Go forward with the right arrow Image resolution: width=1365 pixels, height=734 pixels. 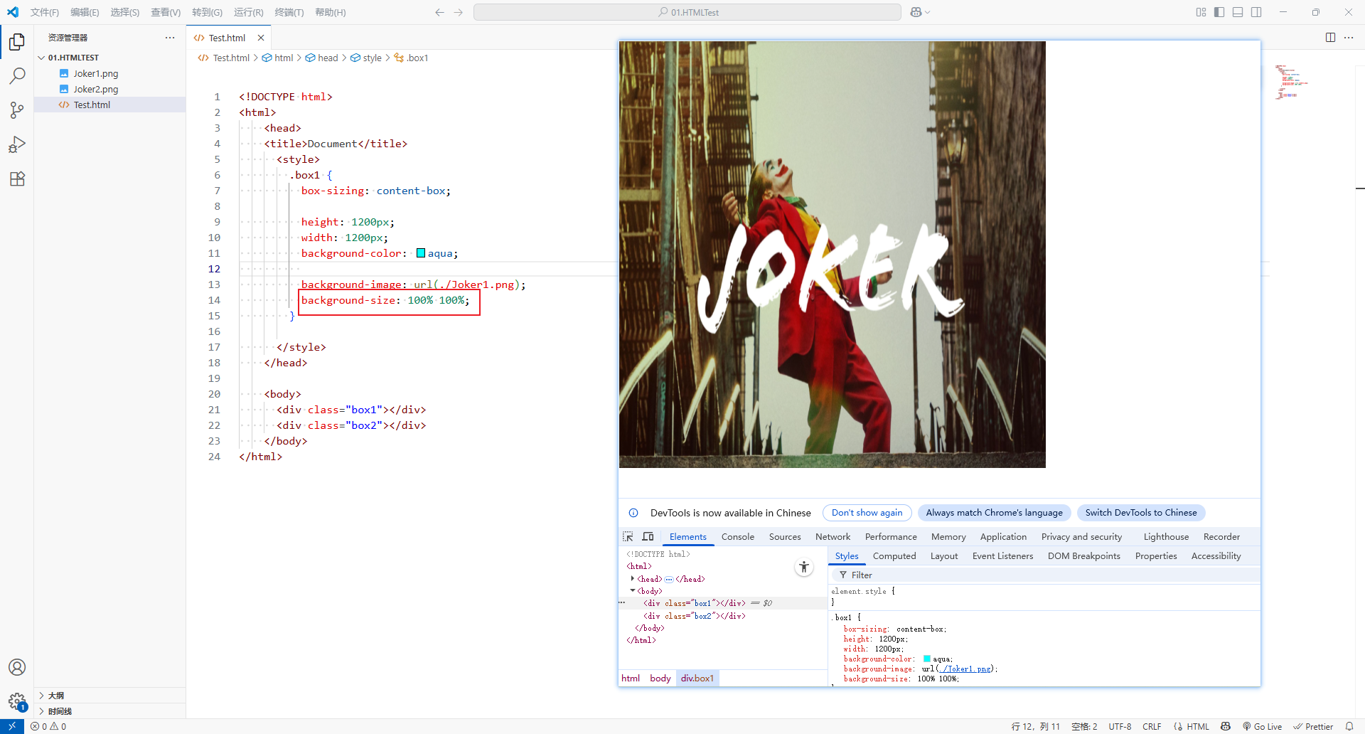click(x=458, y=12)
